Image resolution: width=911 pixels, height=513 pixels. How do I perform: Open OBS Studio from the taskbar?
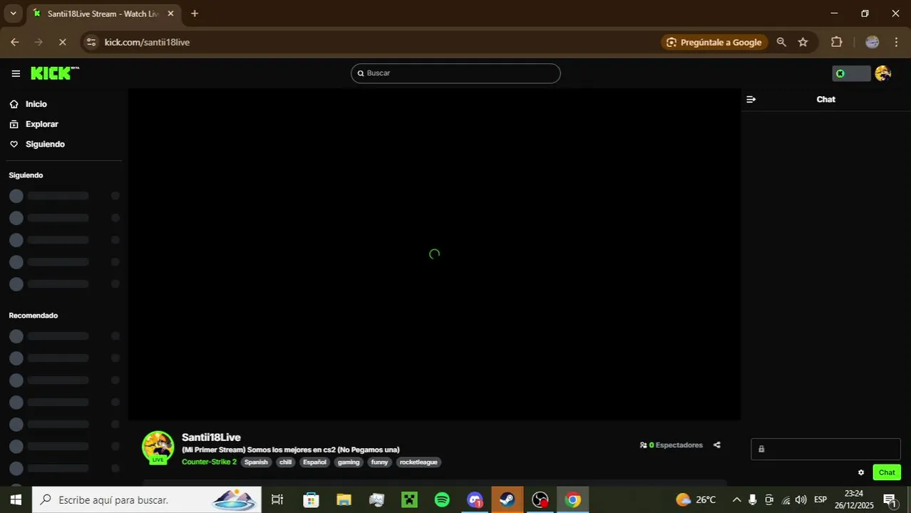pos(540,499)
